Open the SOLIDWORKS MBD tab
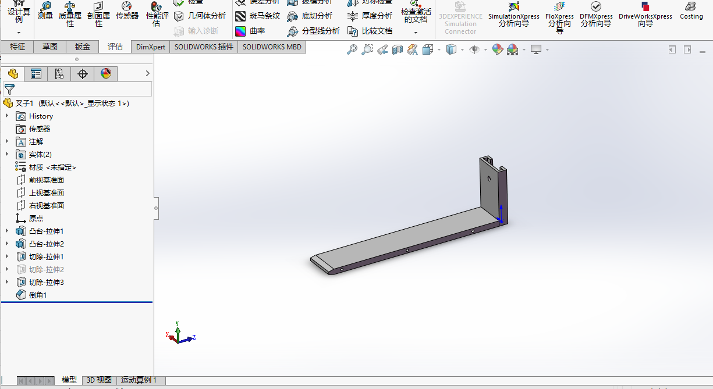Viewport: 713px width, 389px height. 272,47
